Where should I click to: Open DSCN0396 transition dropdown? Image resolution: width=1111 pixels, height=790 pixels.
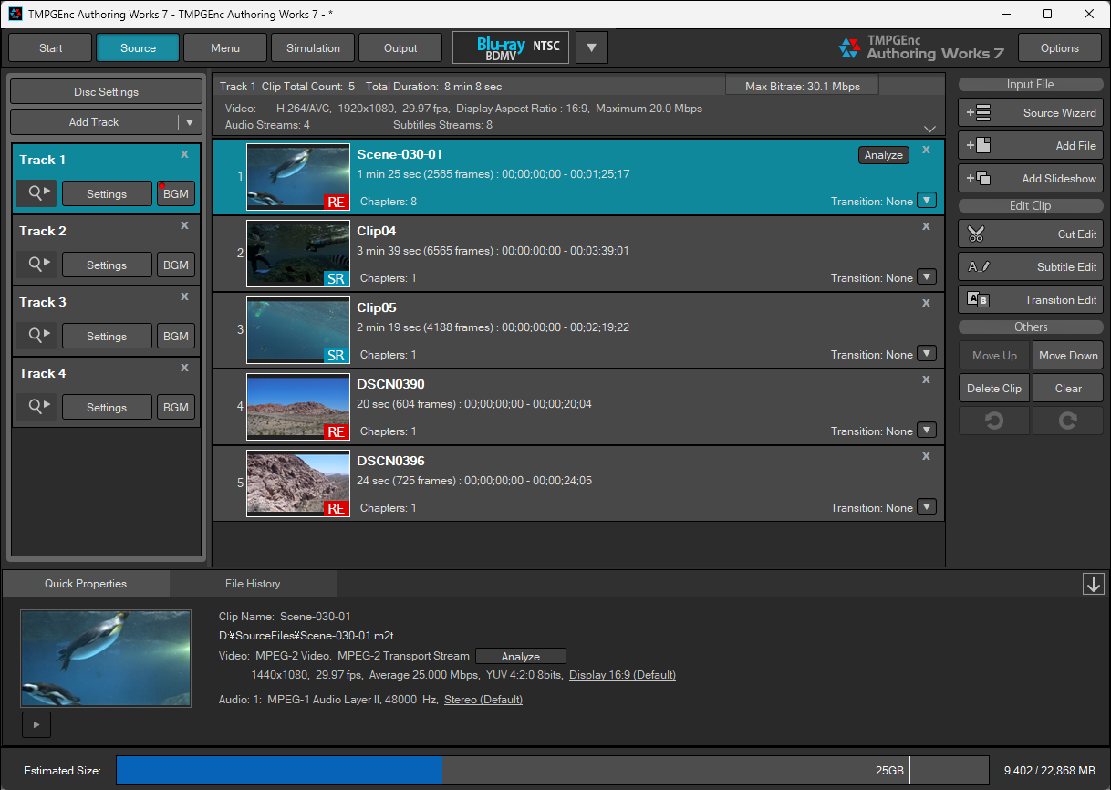[927, 507]
